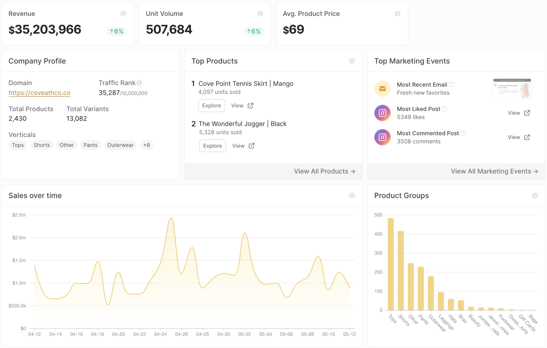Click the info icon on Product Groups panel
This screenshot has width=547, height=348.
click(534, 195)
